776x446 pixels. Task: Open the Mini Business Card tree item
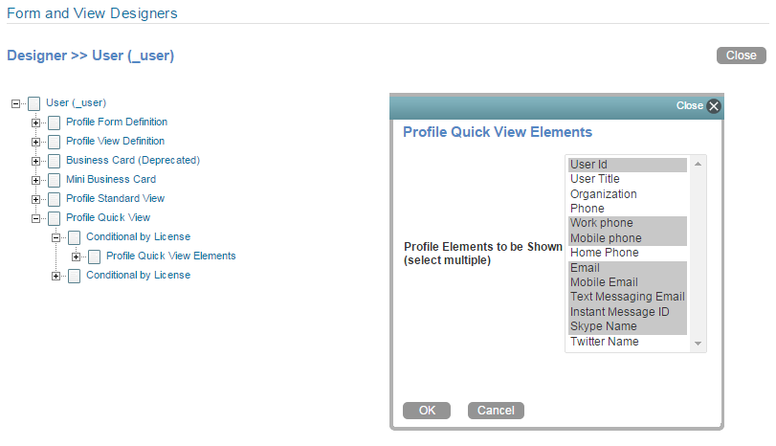click(111, 179)
